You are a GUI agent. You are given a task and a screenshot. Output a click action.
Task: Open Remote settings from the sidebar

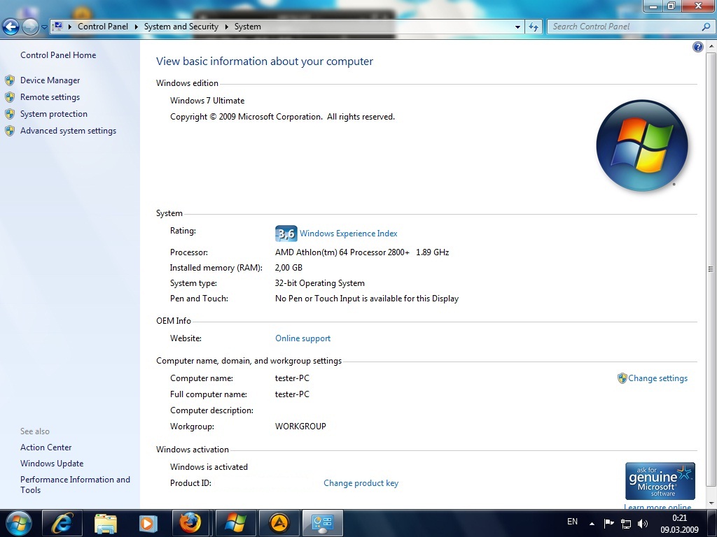point(50,97)
